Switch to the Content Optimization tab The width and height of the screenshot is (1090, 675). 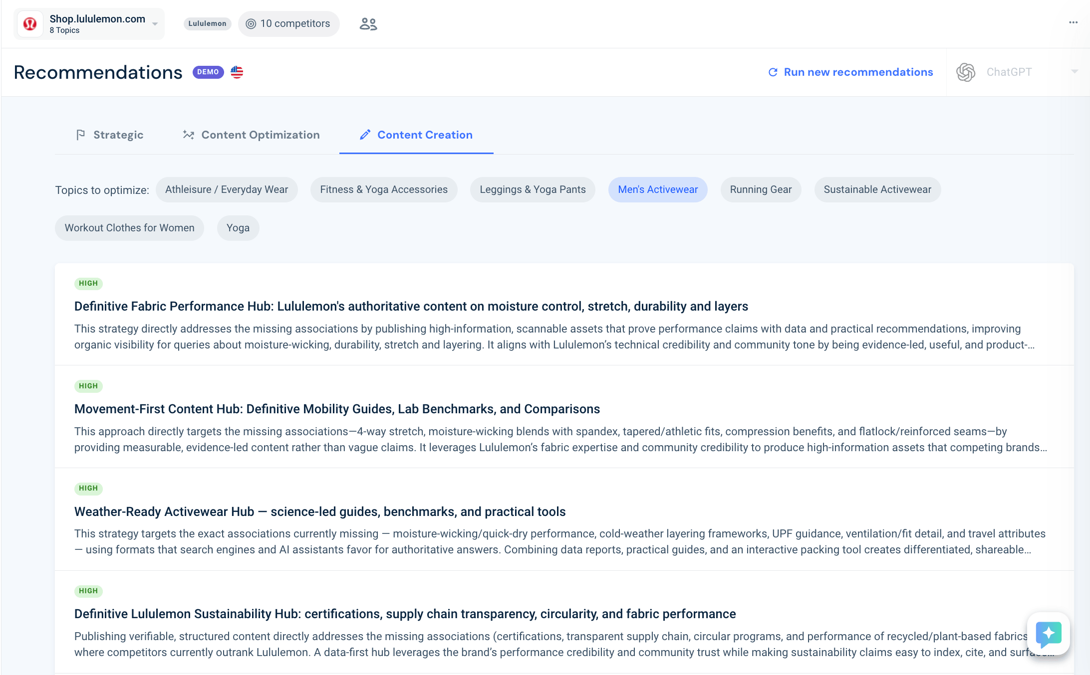(251, 135)
